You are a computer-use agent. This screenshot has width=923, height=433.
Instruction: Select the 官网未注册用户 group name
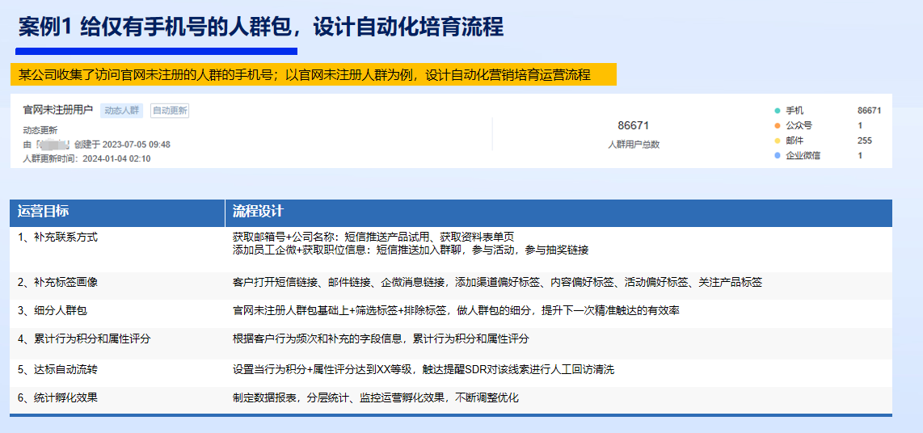57,110
